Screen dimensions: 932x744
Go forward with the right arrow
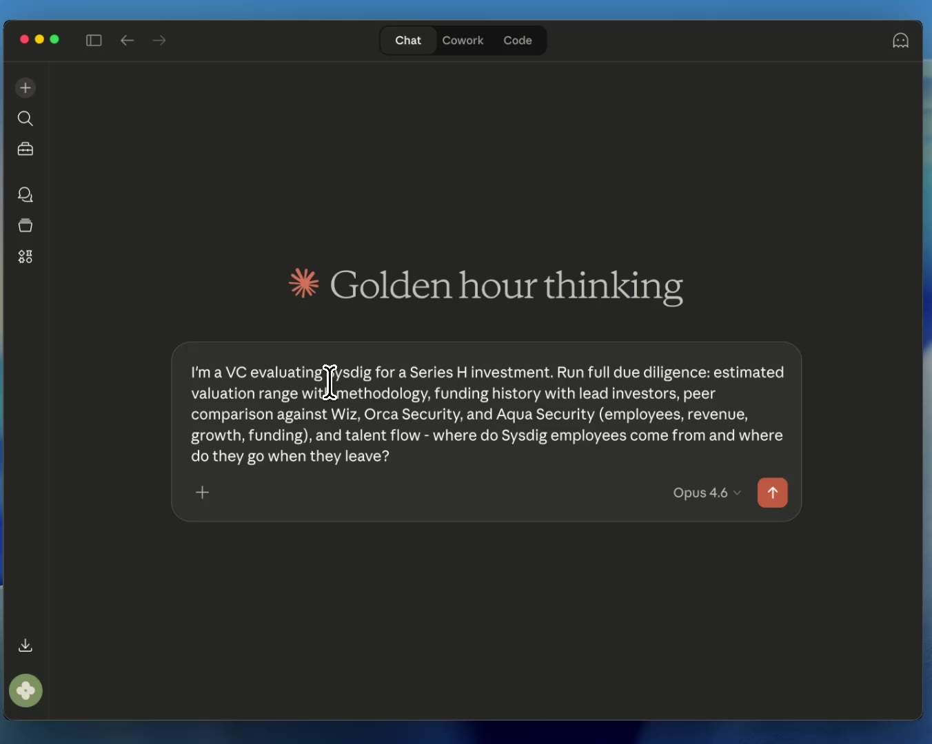pos(159,41)
